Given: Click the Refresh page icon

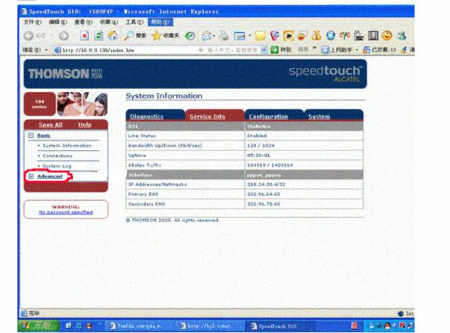Looking at the screenshot, I should [x=98, y=35].
